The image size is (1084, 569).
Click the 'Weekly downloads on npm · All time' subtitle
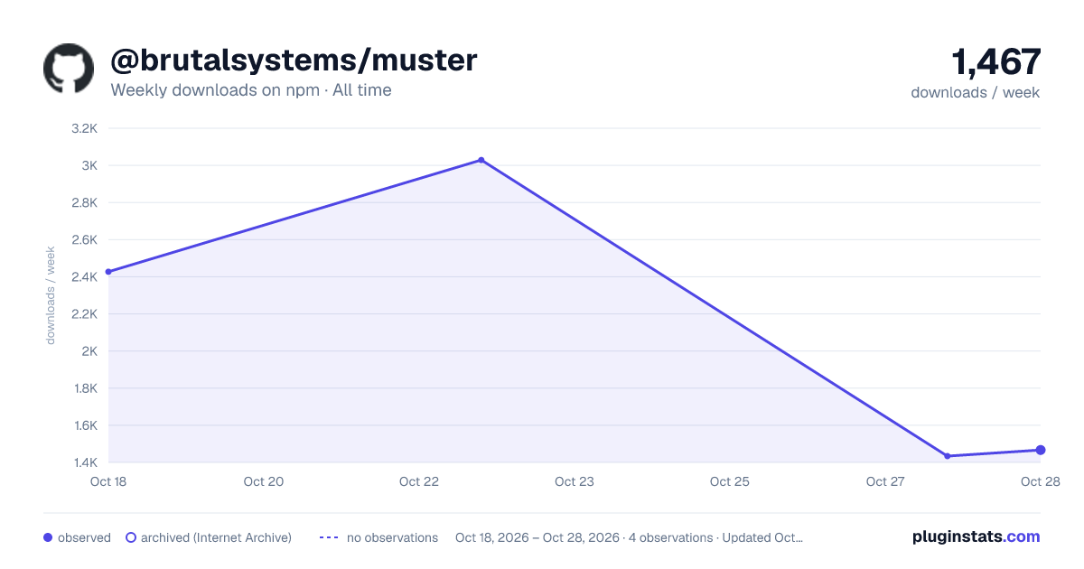(x=251, y=90)
